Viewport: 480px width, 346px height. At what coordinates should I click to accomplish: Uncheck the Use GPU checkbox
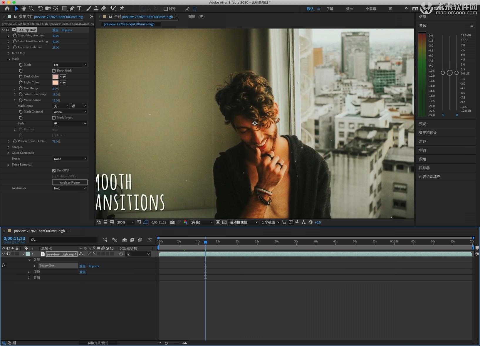pyautogui.click(x=54, y=171)
